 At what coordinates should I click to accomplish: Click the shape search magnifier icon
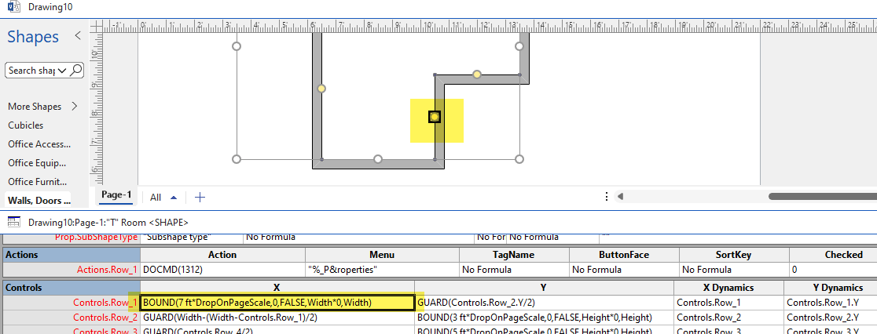(77, 71)
